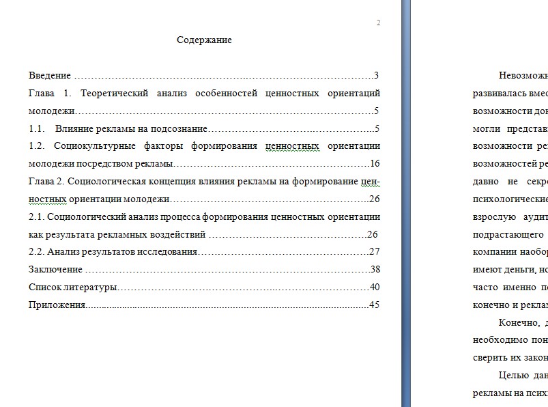Click "Целью дан" paragraph on the next page
This screenshot has width=548, height=407.
pyautogui.click(x=523, y=375)
